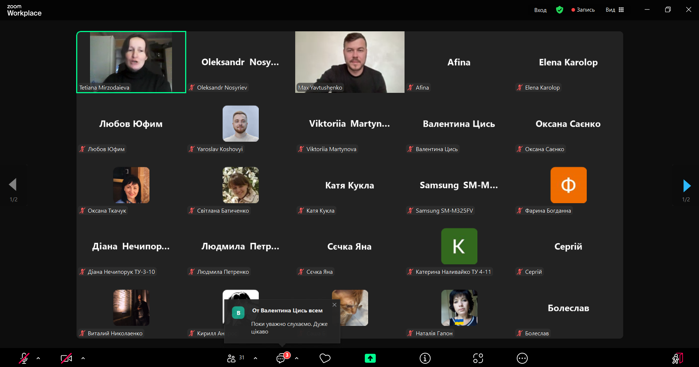Select Max Yavtushenko's video tile

349,62
